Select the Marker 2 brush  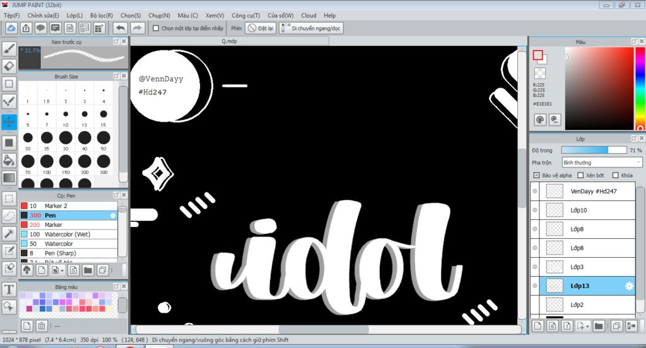click(69, 206)
